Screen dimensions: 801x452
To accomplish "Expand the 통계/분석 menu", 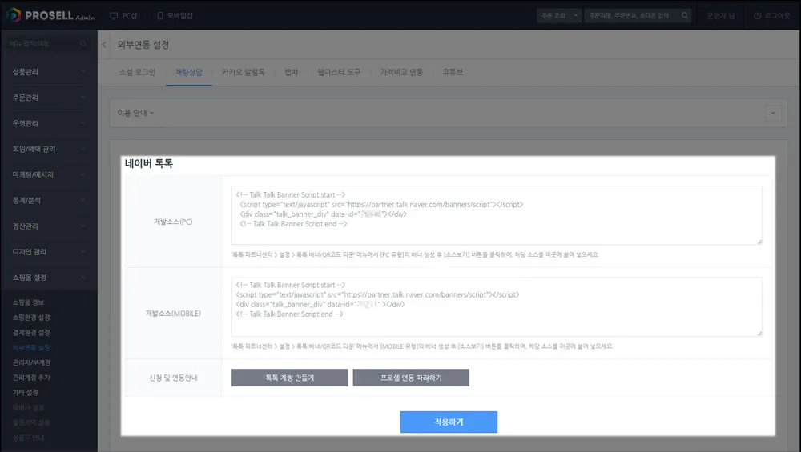I will [x=49, y=201].
